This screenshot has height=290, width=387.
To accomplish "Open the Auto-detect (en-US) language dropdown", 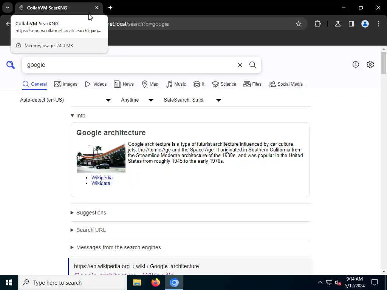I will (65, 100).
